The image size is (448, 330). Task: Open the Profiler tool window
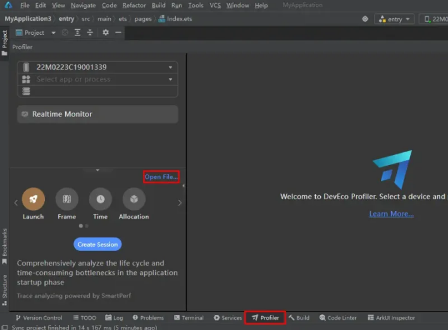(x=265, y=318)
